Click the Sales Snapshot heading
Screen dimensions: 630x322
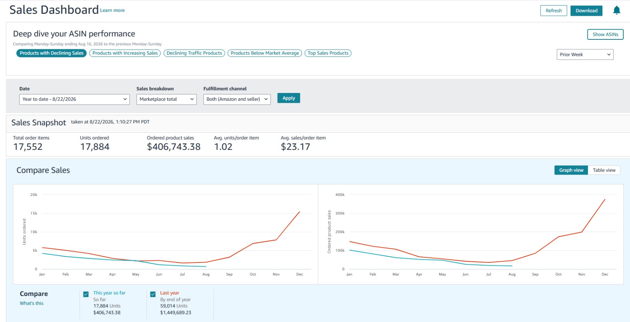[39, 123]
